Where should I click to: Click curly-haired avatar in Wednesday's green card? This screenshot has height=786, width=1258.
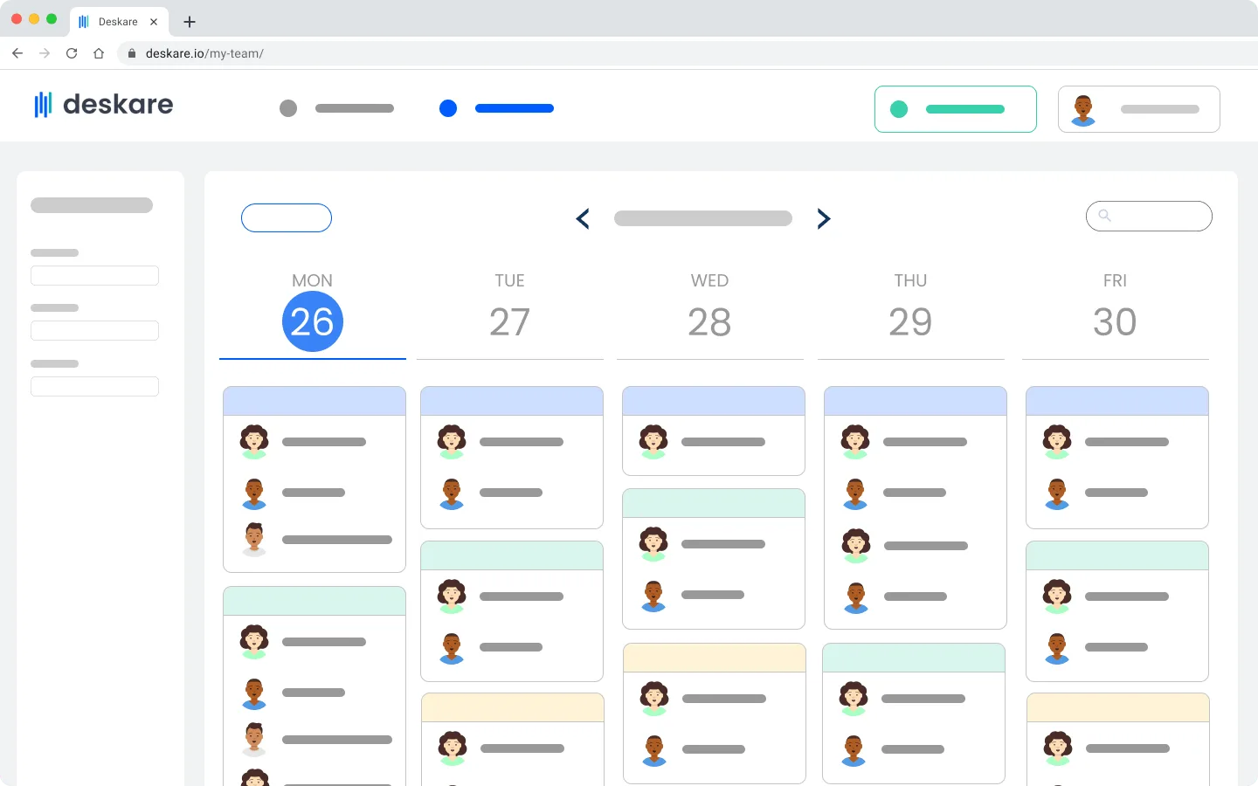tap(653, 544)
